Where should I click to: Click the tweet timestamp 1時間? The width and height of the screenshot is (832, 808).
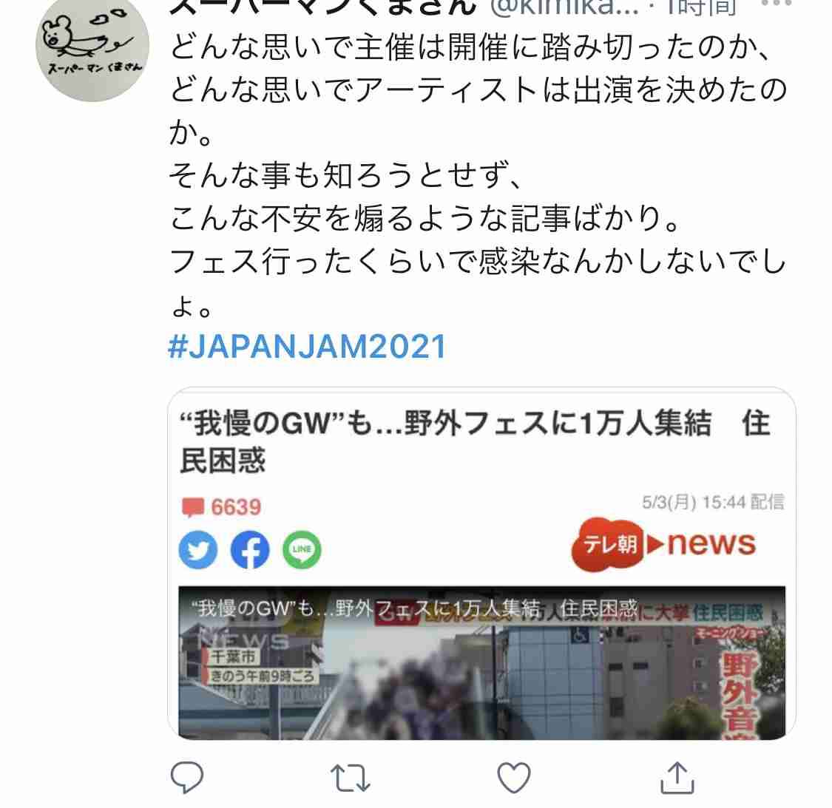point(702,7)
